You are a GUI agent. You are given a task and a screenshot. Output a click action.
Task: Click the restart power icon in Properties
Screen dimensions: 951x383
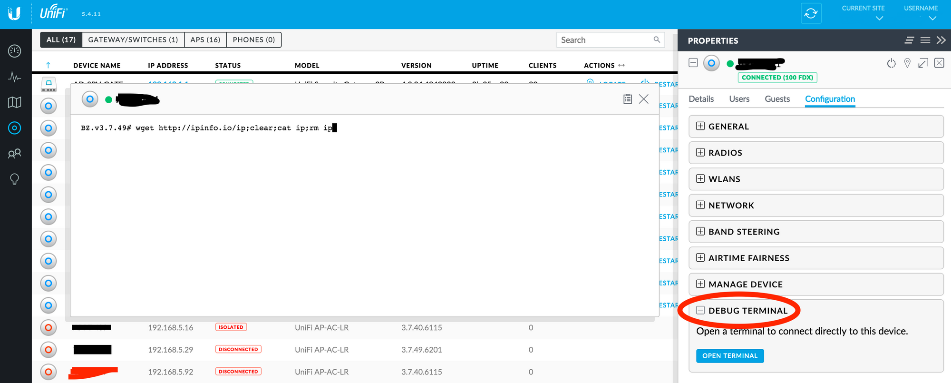(x=892, y=63)
